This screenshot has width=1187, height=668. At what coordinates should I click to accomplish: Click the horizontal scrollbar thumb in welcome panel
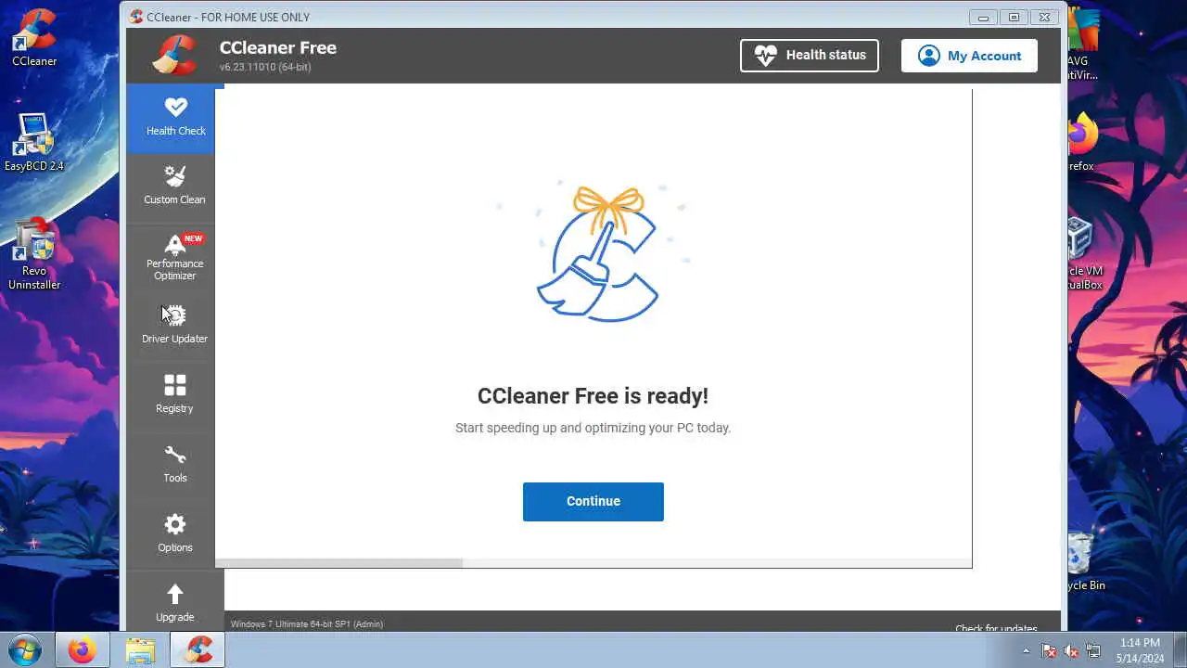339,563
